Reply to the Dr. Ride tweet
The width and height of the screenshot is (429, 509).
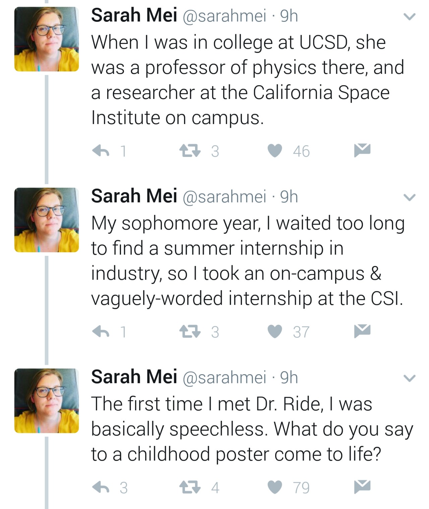coord(101,487)
